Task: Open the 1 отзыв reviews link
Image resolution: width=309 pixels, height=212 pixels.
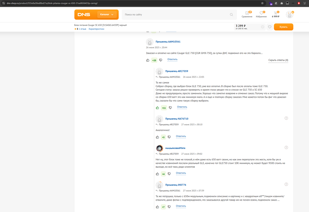Action: coord(82,29)
